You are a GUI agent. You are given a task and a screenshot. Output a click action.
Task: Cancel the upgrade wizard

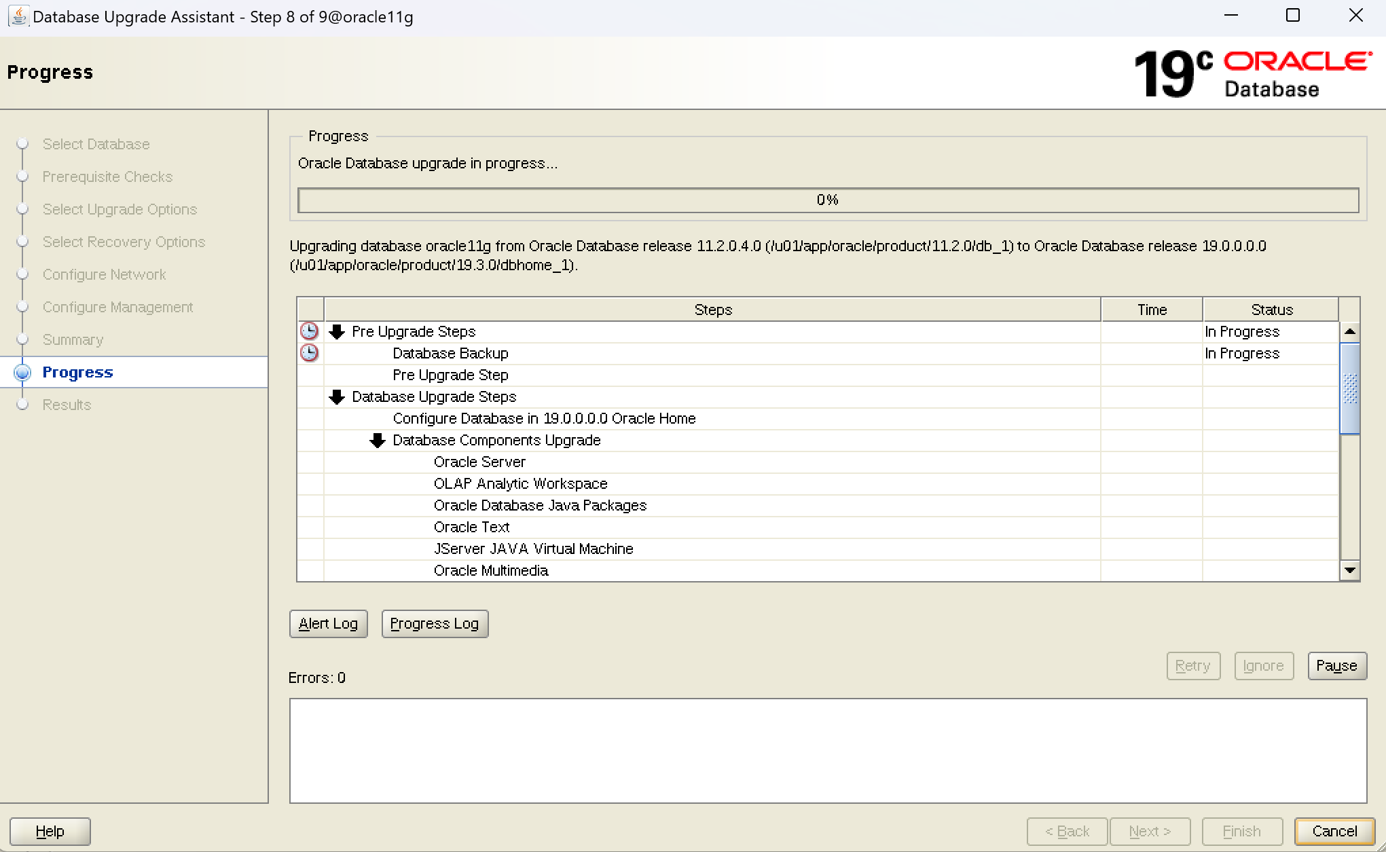pos(1334,831)
